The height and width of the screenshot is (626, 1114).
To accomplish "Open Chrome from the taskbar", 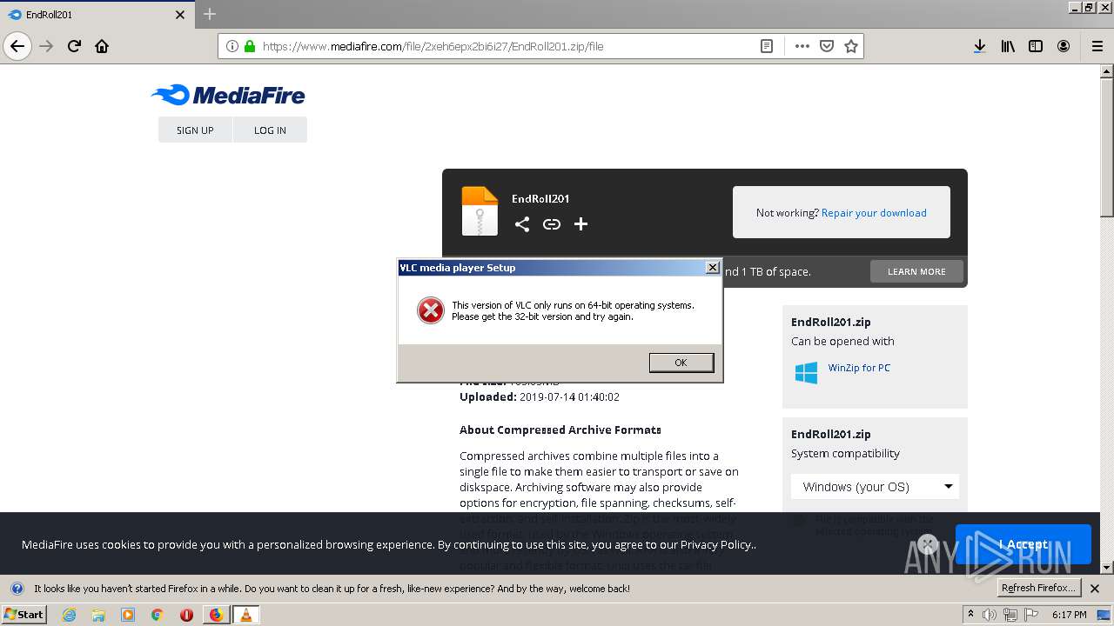I will click(157, 615).
